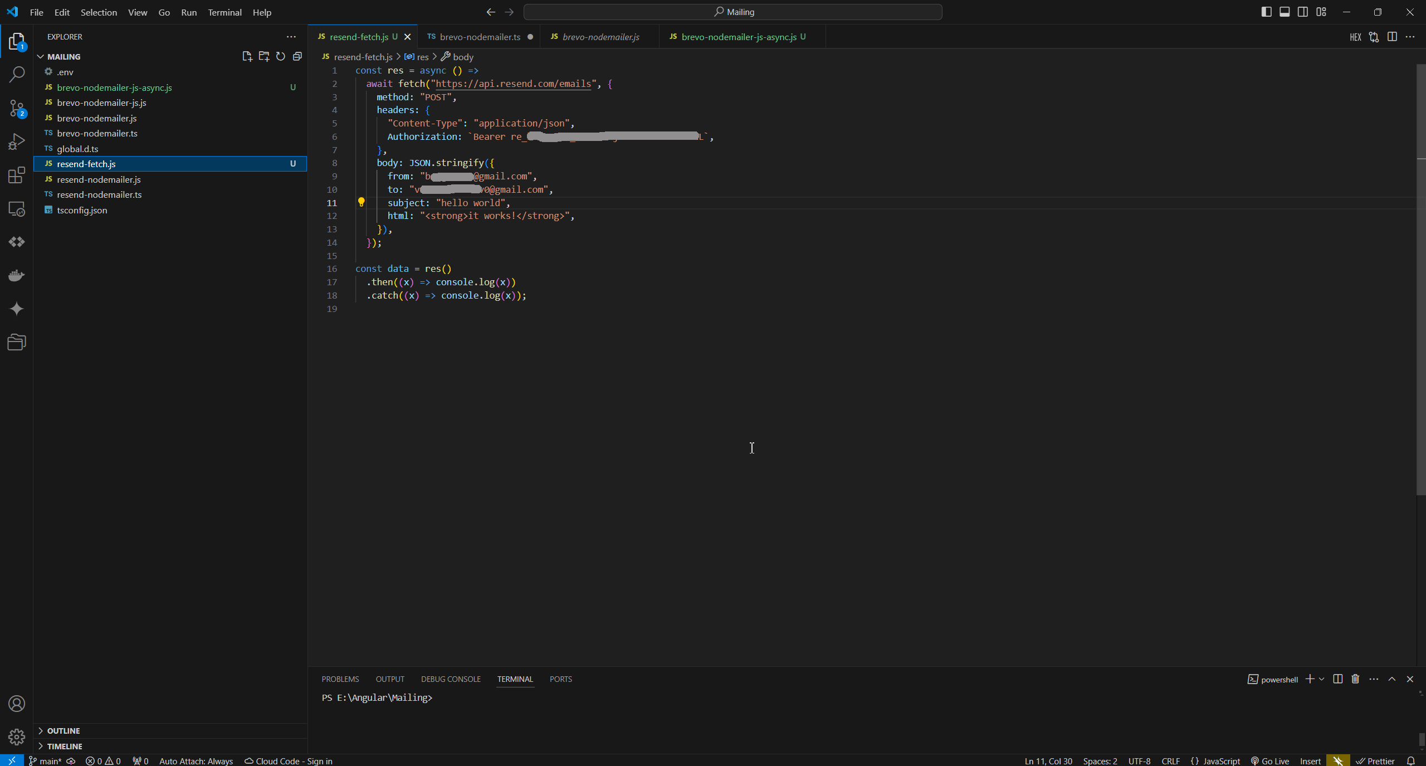The height and width of the screenshot is (766, 1426).
Task: Click Cloud Code - Sign in status item
Action: pyautogui.click(x=289, y=761)
